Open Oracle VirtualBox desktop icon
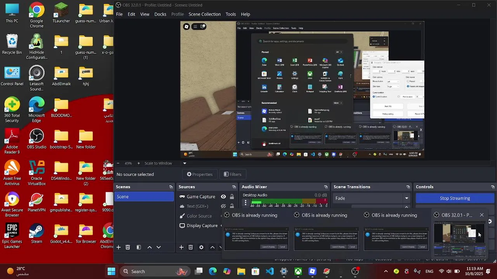This screenshot has height=279, width=497. [x=36, y=173]
